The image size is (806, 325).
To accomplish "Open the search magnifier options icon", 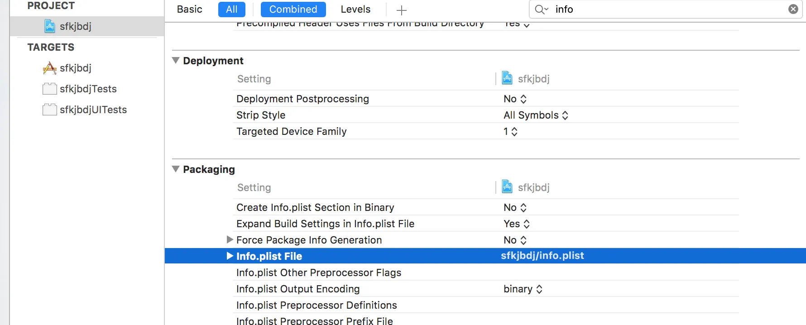I will [x=542, y=10].
